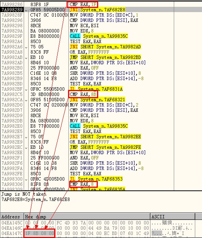The height and width of the screenshot is (238, 202).
Task: Select AND EAX,0FF at address 7A9982B0
Action: click(x=84, y=68)
